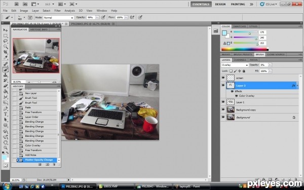Screen dimensions: 304x190
Task: Select the Eyedropper tool
Action: click(6, 57)
